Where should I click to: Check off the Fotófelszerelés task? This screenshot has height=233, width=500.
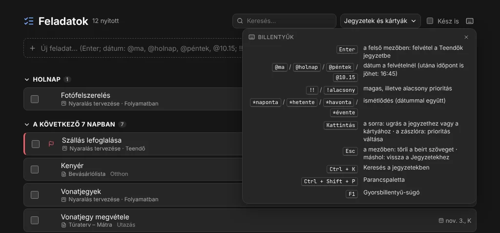pos(35,99)
